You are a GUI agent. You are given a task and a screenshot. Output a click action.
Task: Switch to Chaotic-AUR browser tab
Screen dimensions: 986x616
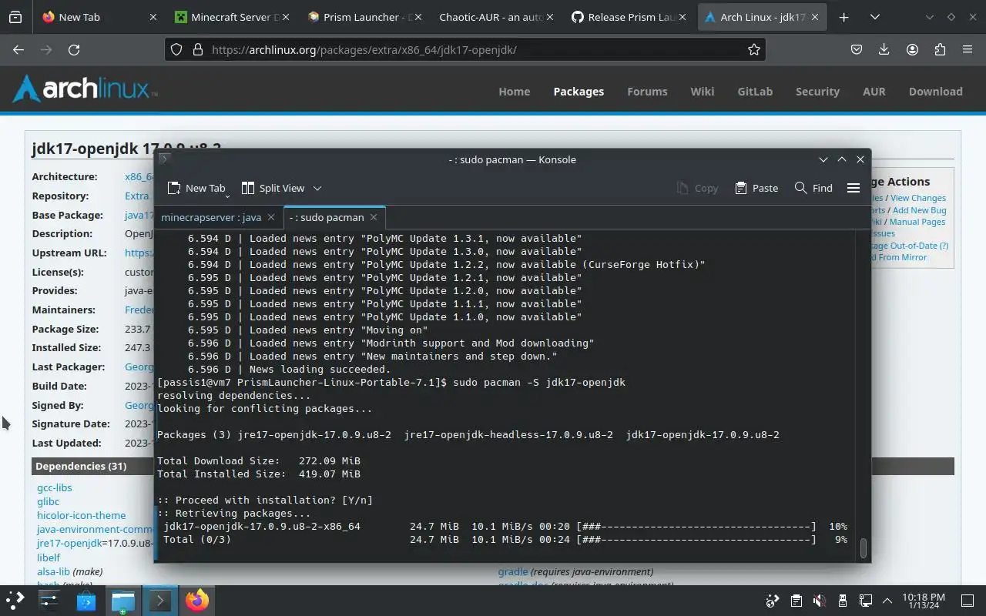pos(498,17)
